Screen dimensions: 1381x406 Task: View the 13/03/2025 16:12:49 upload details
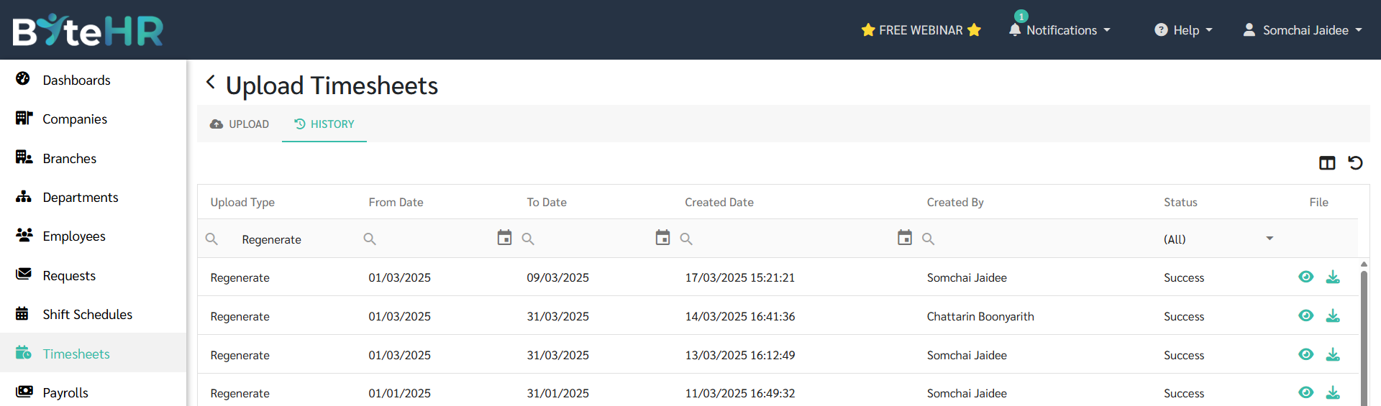[x=1305, y=355]
